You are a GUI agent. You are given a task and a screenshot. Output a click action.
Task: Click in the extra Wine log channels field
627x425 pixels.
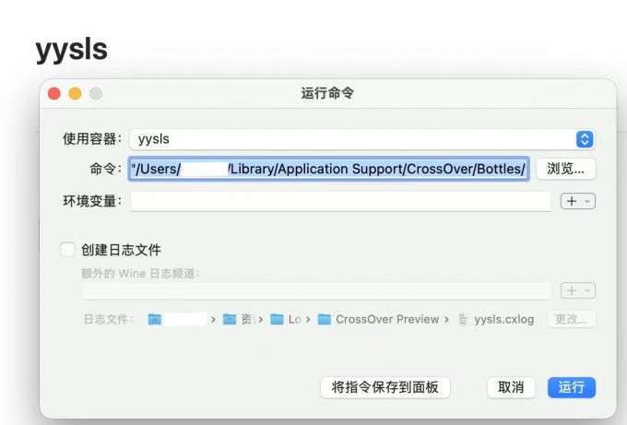[316, 290]
